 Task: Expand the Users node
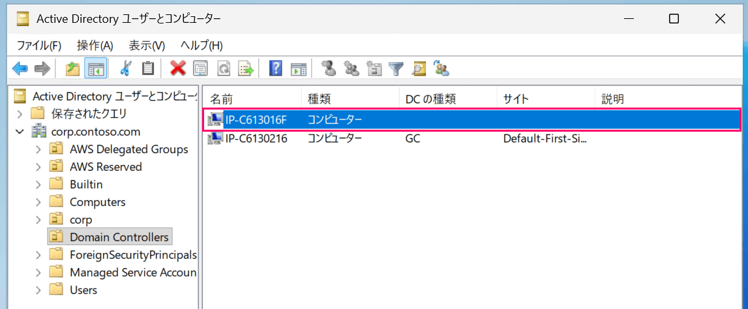click(x=38, y=290)
